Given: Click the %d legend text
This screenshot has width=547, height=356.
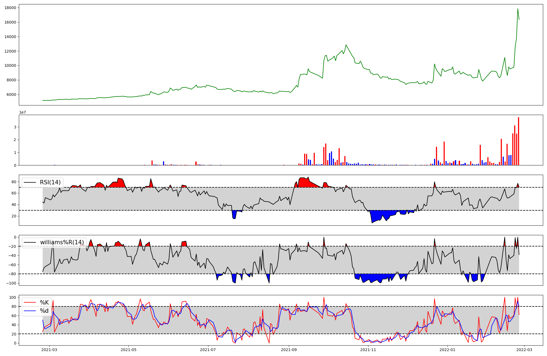Looking at the screenshot, I should click(x=44, y=311).
